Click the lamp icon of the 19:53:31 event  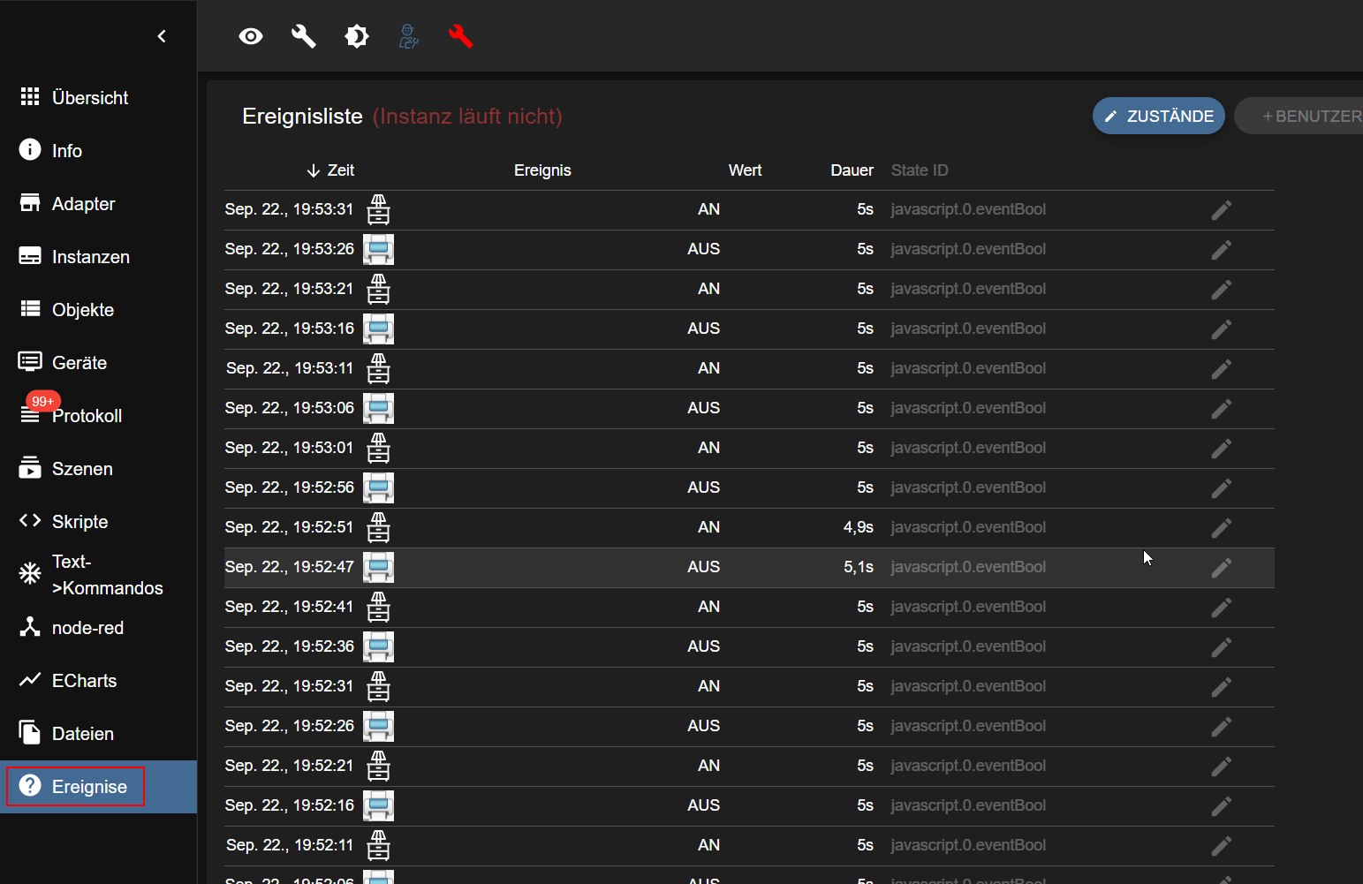coord(378,210)
